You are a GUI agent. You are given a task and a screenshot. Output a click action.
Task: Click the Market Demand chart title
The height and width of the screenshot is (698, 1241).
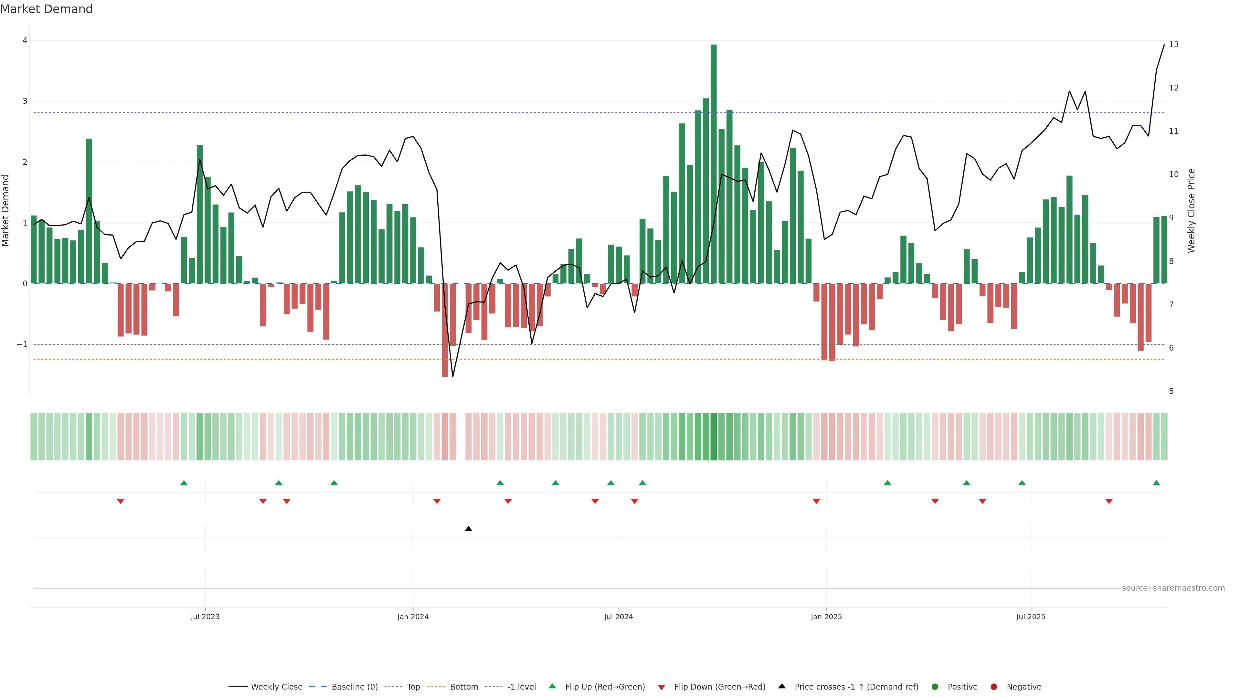pyautogui.click(x=47, y=9)
